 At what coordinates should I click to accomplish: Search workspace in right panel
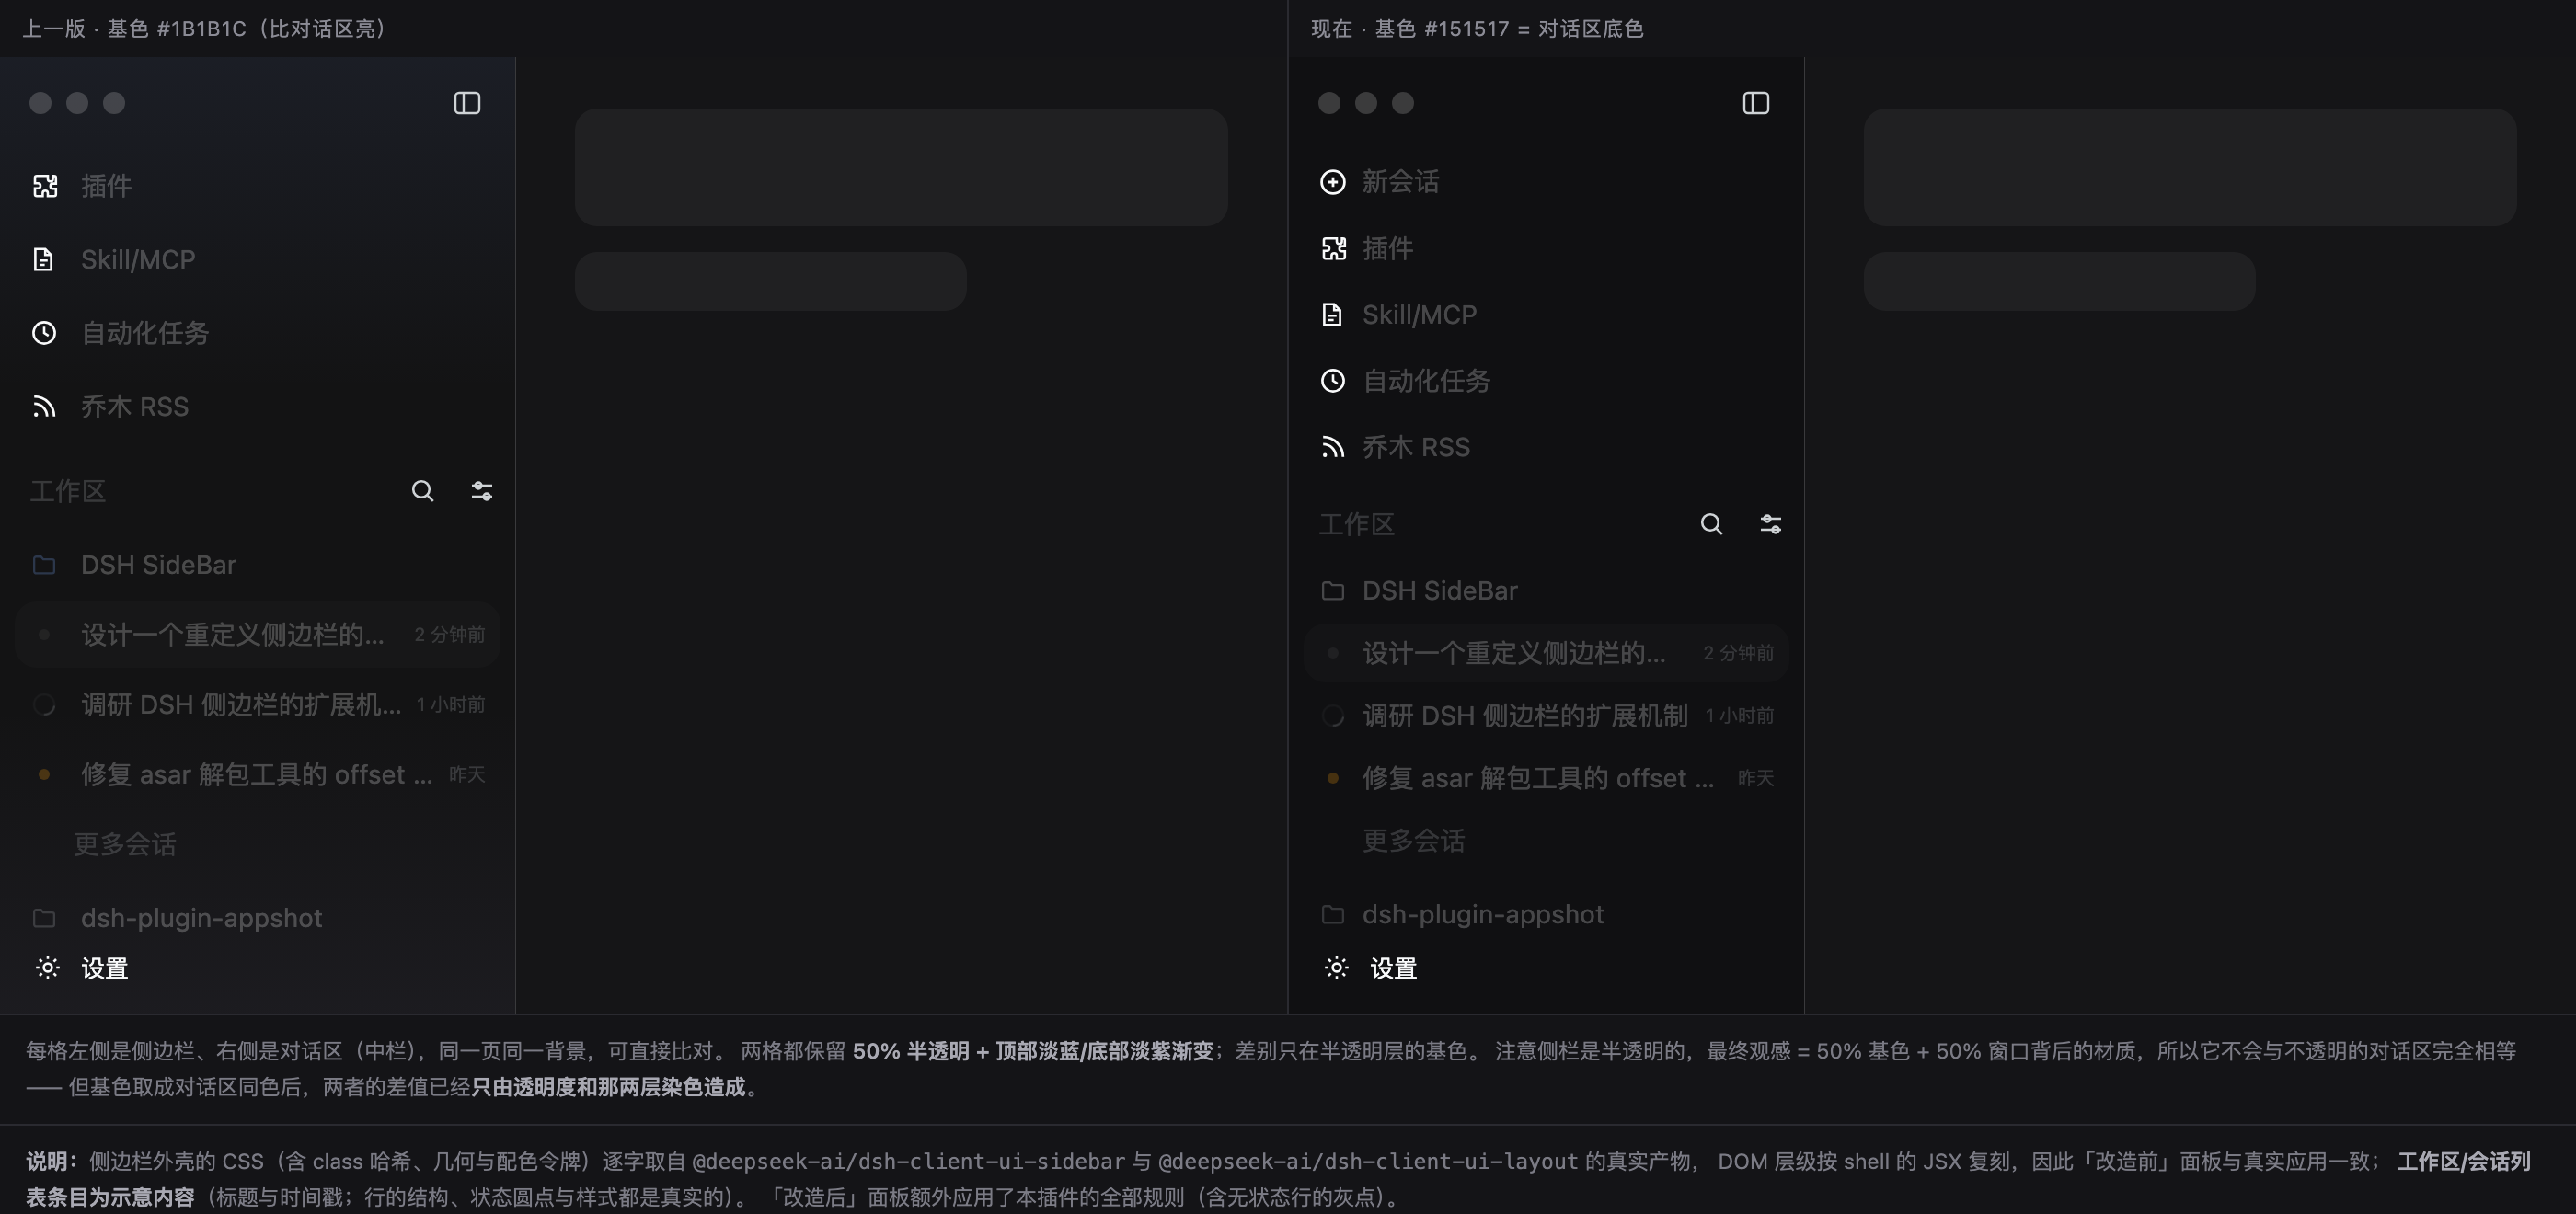1712,524
